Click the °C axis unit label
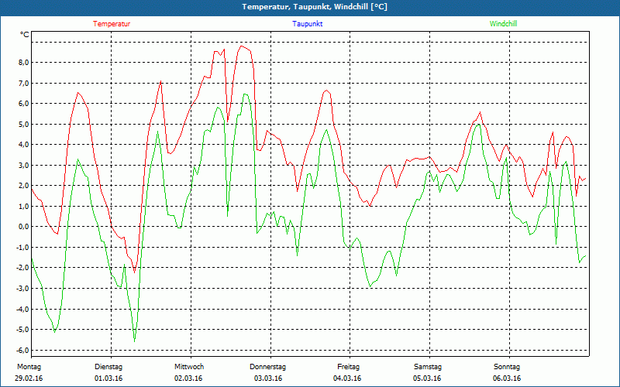The image size is (620, 387). click(25, 35)
